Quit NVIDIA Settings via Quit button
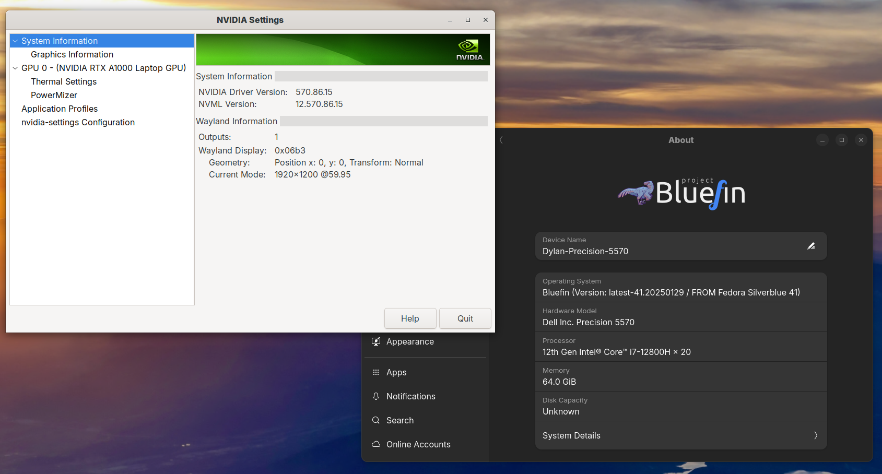 [465, 318]
